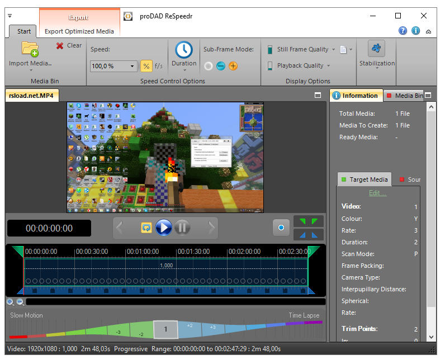Select the rsload.net.MP4 file tab
The width and height of the screenshot is (445, 364).
(32, 96)
